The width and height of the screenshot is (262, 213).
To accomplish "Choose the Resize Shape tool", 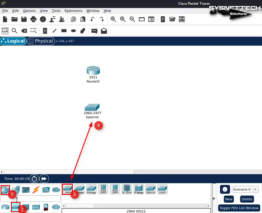I will tap(33, 30).
